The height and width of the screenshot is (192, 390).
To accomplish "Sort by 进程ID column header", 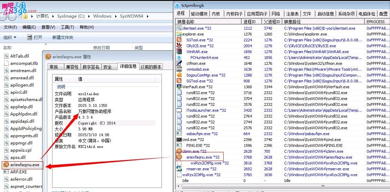I will coord(252,22).
